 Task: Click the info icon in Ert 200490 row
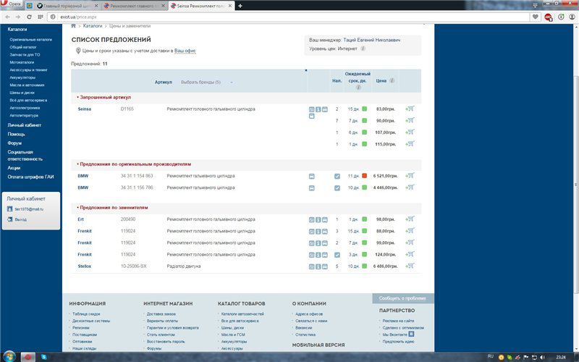[x=318, y=220]
